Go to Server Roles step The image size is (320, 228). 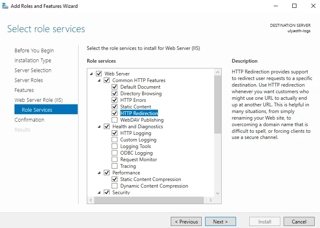click(x=29, y=80)
